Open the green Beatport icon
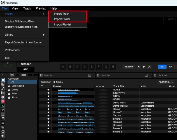 click(x=3, y=106)
